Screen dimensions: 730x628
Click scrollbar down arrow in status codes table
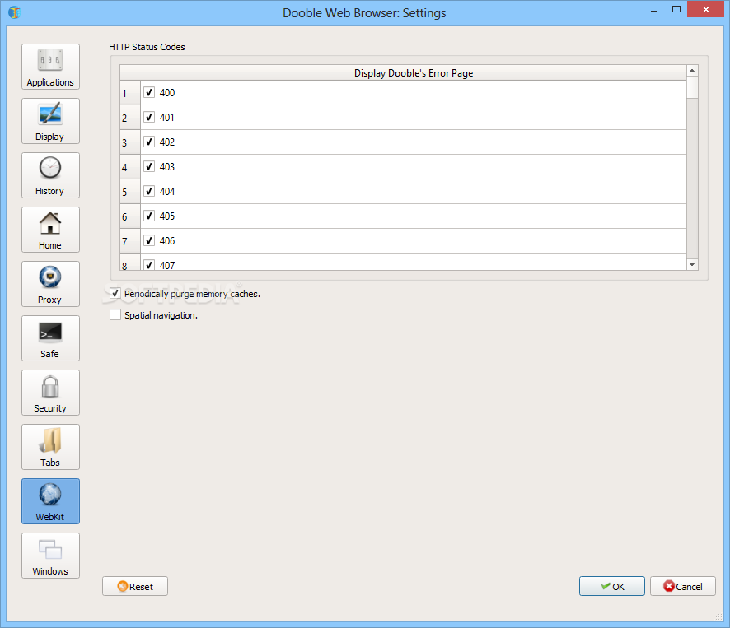tap(692, 264)
